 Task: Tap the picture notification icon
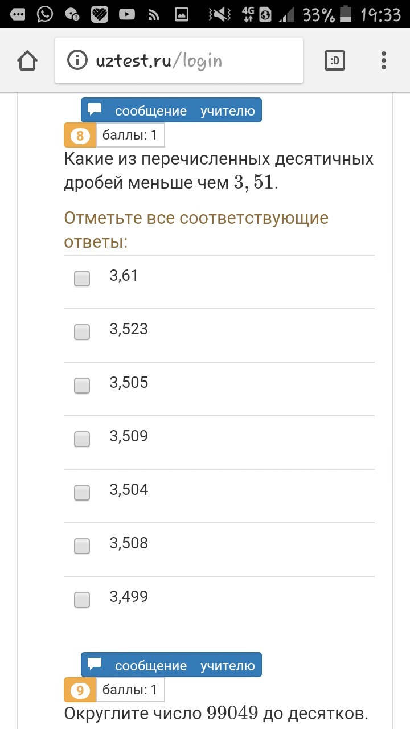181,14
